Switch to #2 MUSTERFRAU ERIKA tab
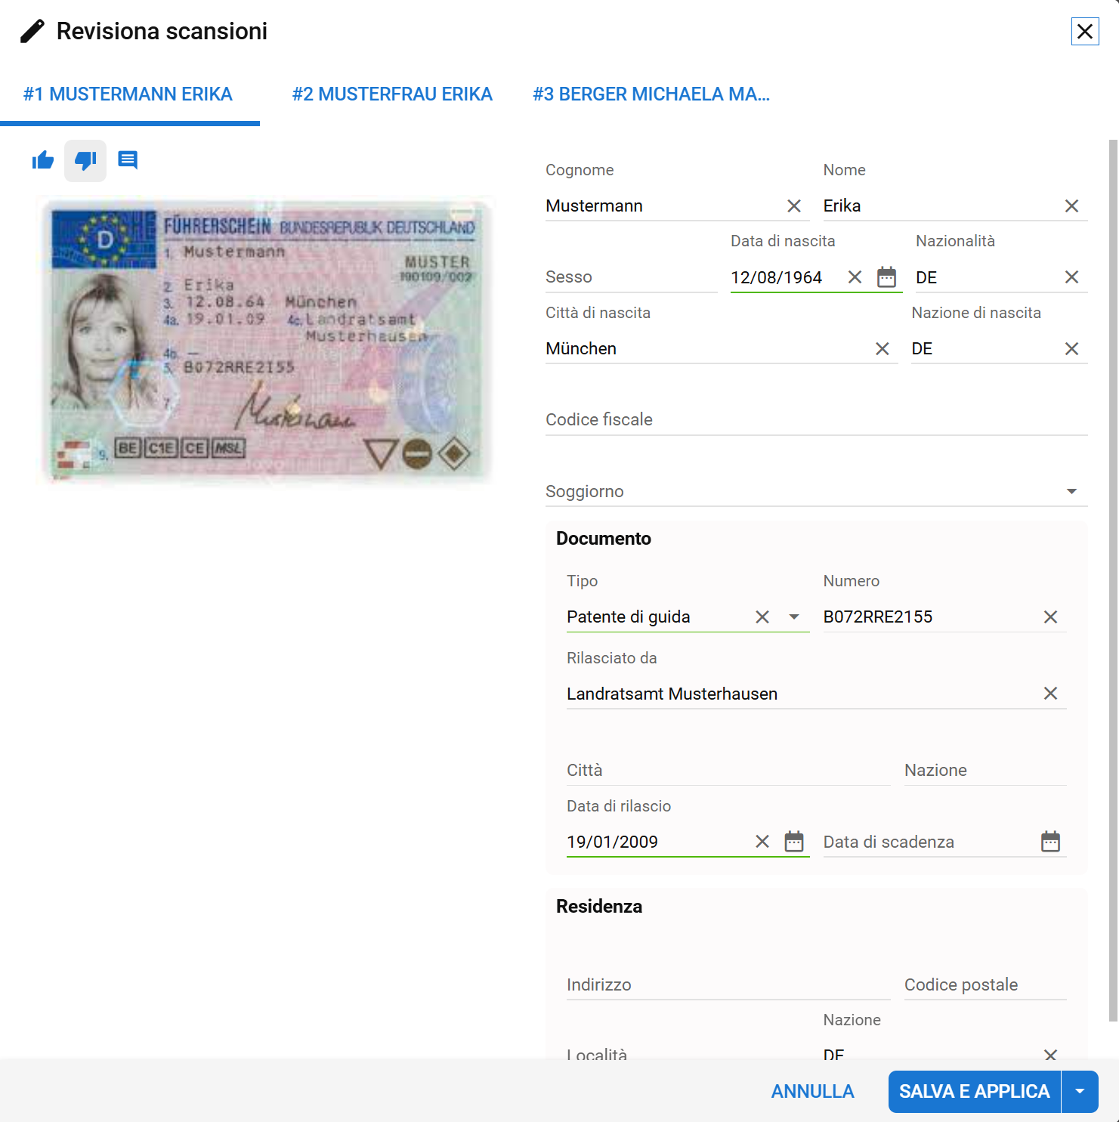The height and width of the screenshot is (1122, 1119). [392, 94]
